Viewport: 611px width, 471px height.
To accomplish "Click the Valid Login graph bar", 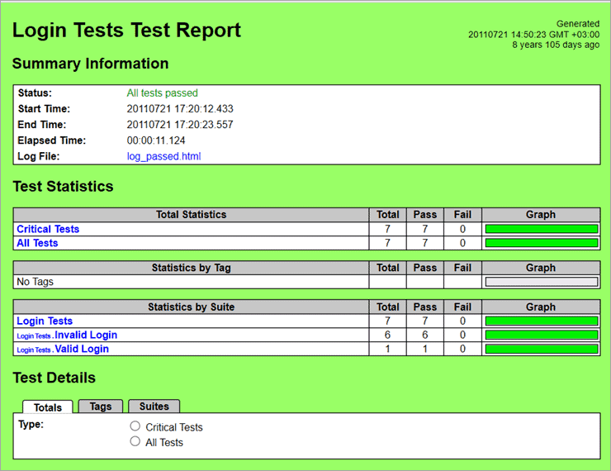I will pyautogui.click(x=542, y=349).
